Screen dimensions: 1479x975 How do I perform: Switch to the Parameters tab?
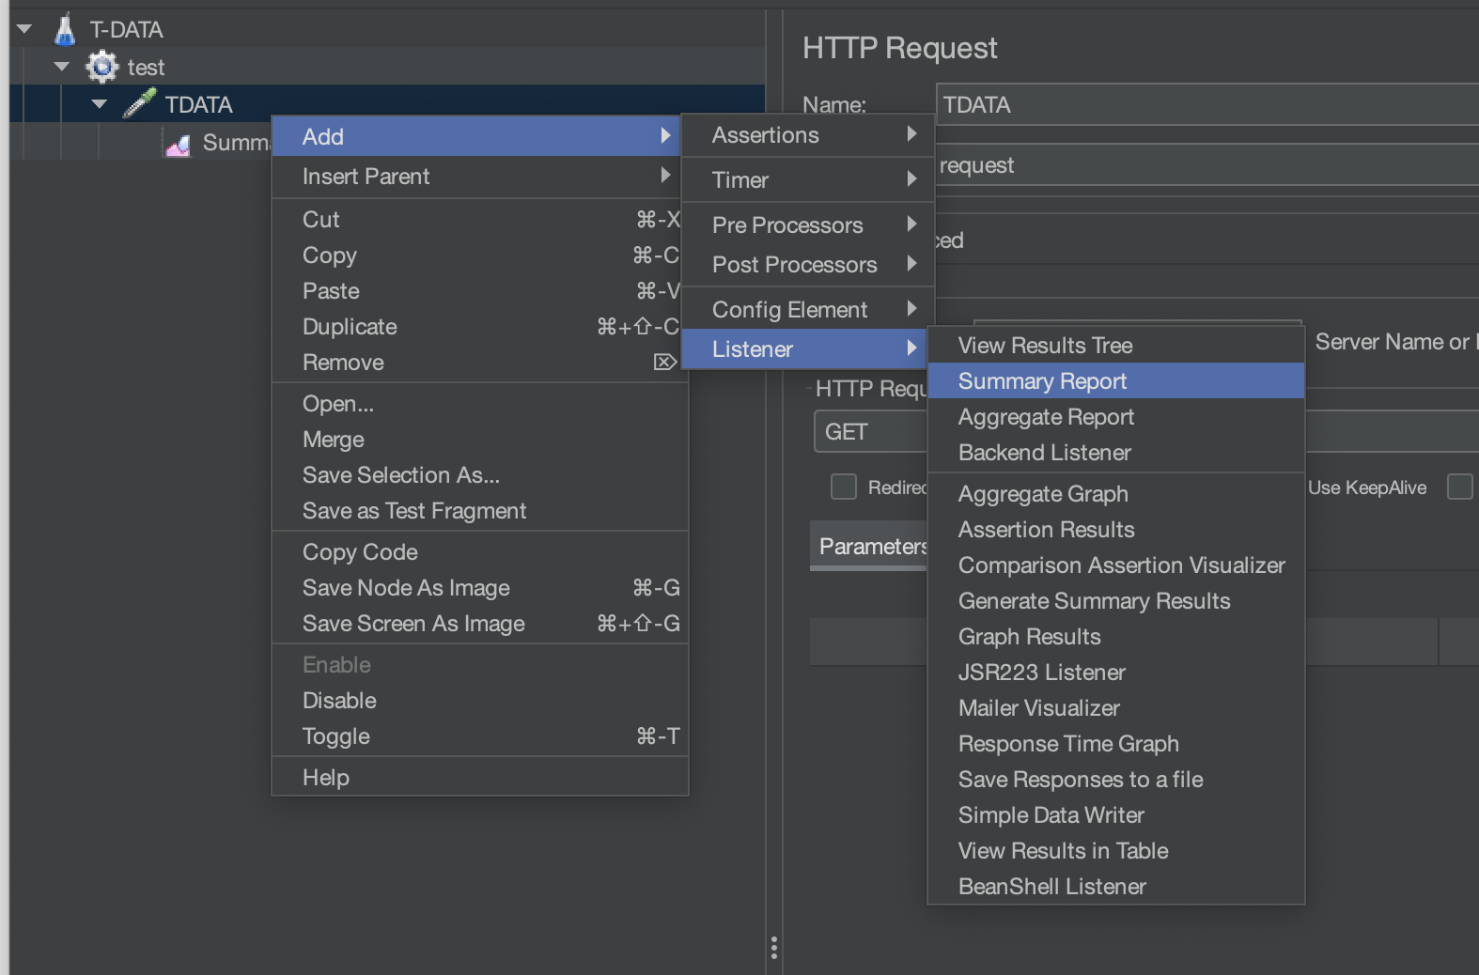(869, 547)
